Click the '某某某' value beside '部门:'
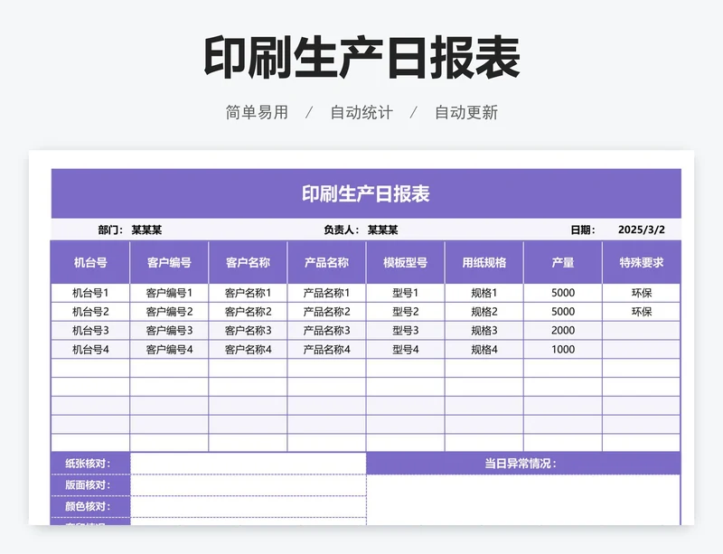Screen dimensions: 723x554 pyautogui.click(x=146, y=230)
